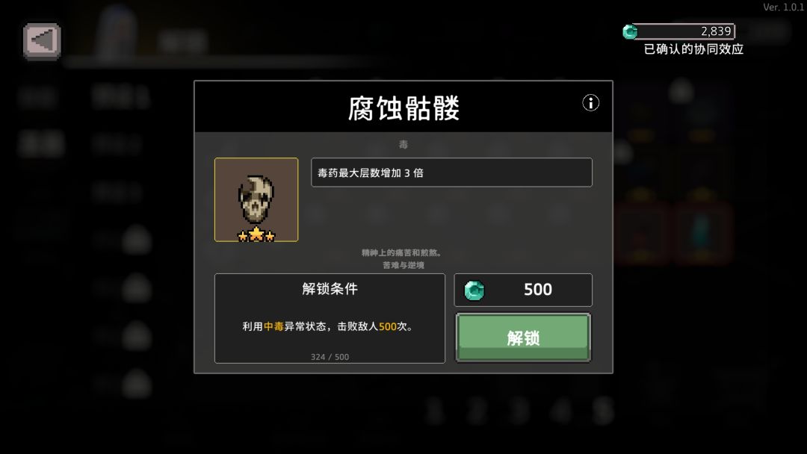The width and height of the screenshot is (807, 454).
Task: Select the corroded skull item portrait
Action: [x=256, y=199]
